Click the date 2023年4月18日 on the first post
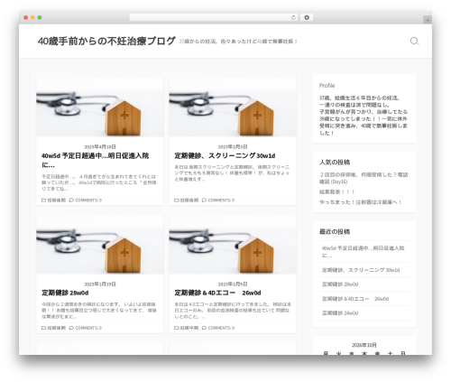The height and width of the screenshot is (382, 451). click(100, 147)
